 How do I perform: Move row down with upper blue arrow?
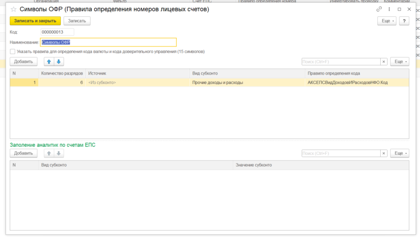tap(58, 62)
